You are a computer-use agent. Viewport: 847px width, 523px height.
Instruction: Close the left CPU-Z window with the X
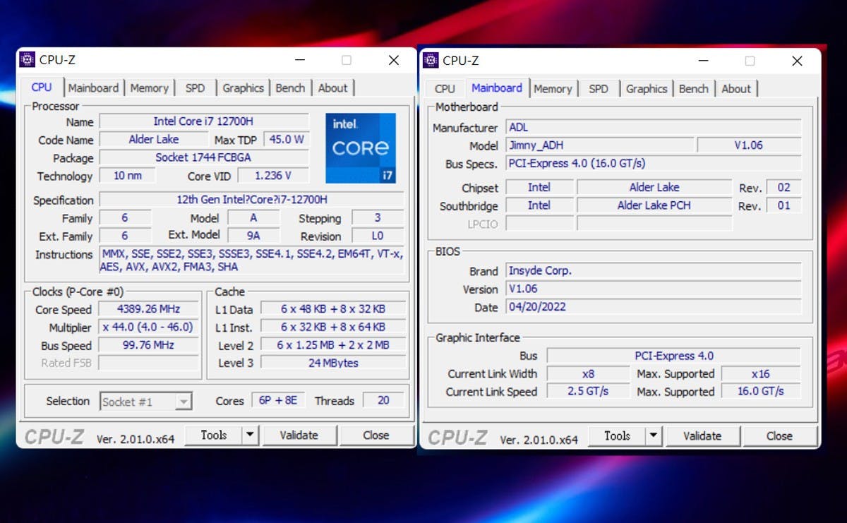tap(394, 60)
